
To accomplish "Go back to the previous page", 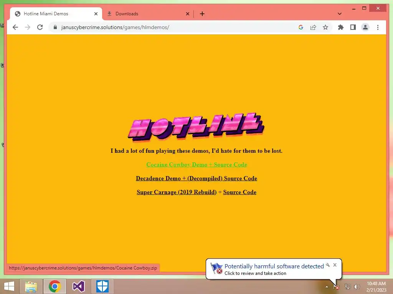I will tap(15, 27).
